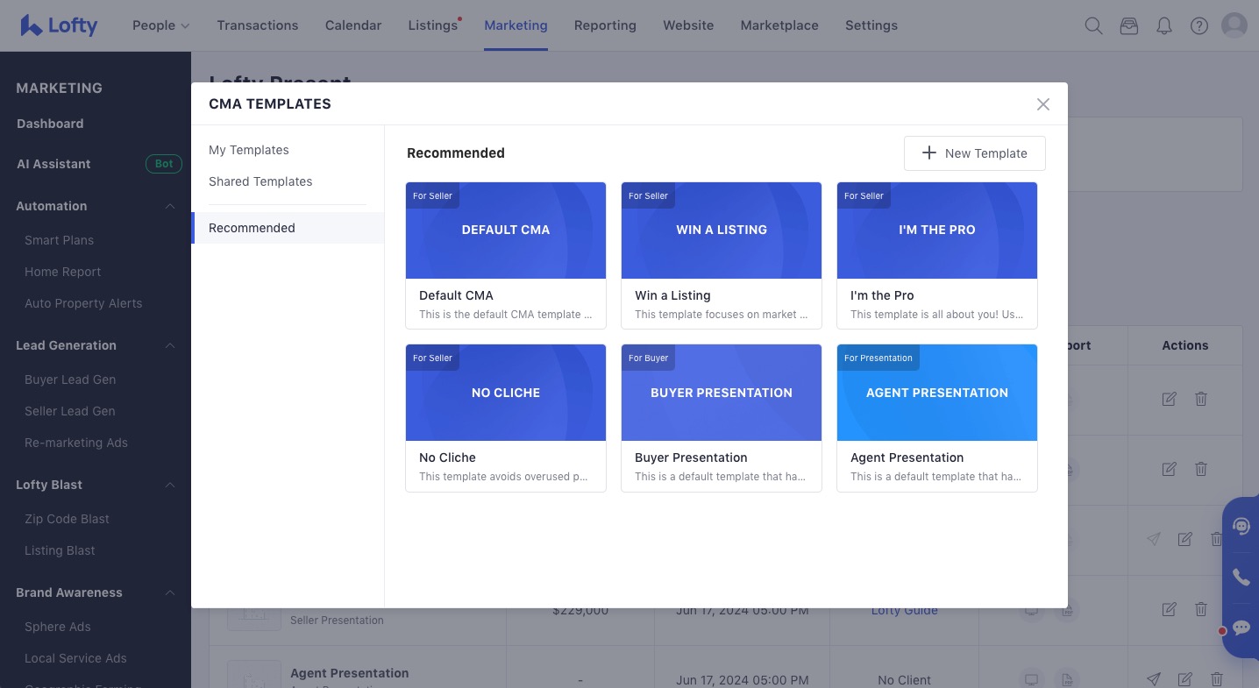The width and height of the screenshot is (1259, 688).
Task: Click the send icon in Agent Presentation row
Action: point(1154,679)
